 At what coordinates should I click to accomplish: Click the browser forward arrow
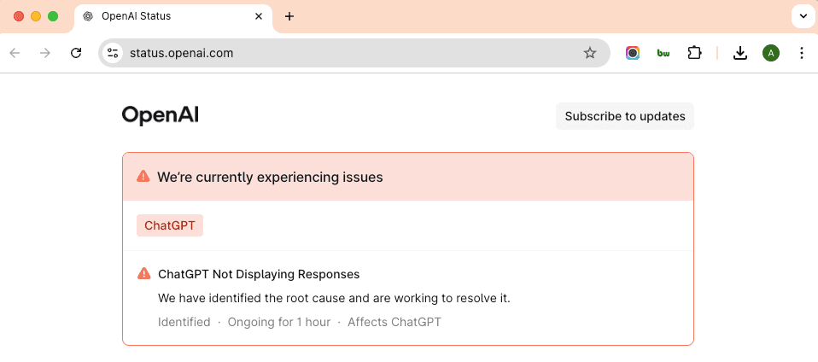[45, 53]
